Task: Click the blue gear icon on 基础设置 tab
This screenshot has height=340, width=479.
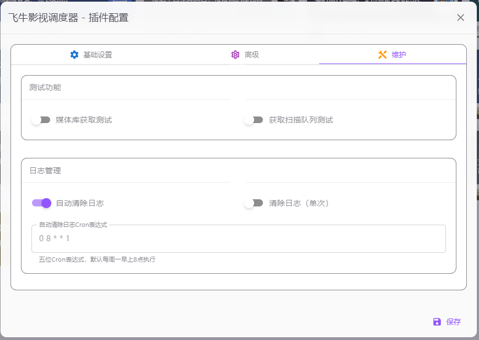Action: point(74,55)
